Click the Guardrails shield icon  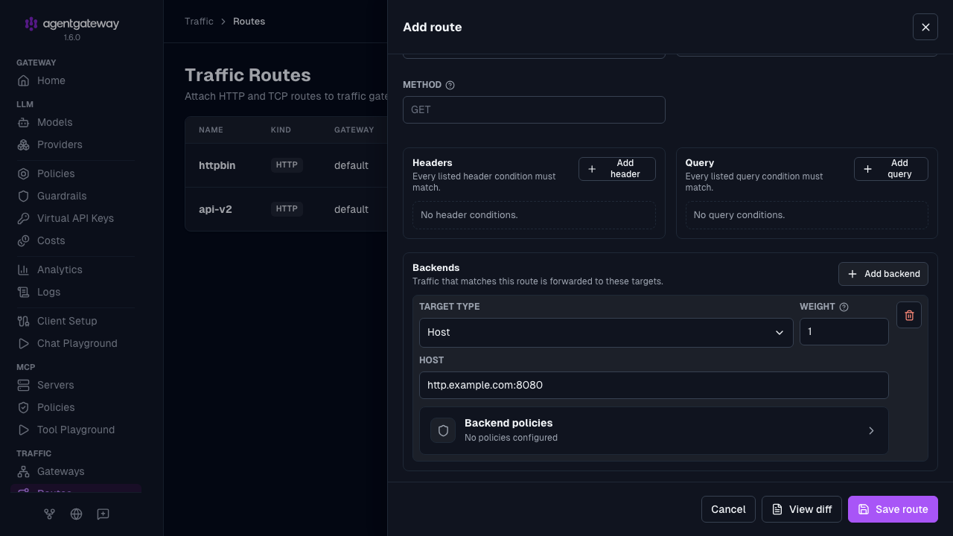pyautogui.click(x=24, y=196)
